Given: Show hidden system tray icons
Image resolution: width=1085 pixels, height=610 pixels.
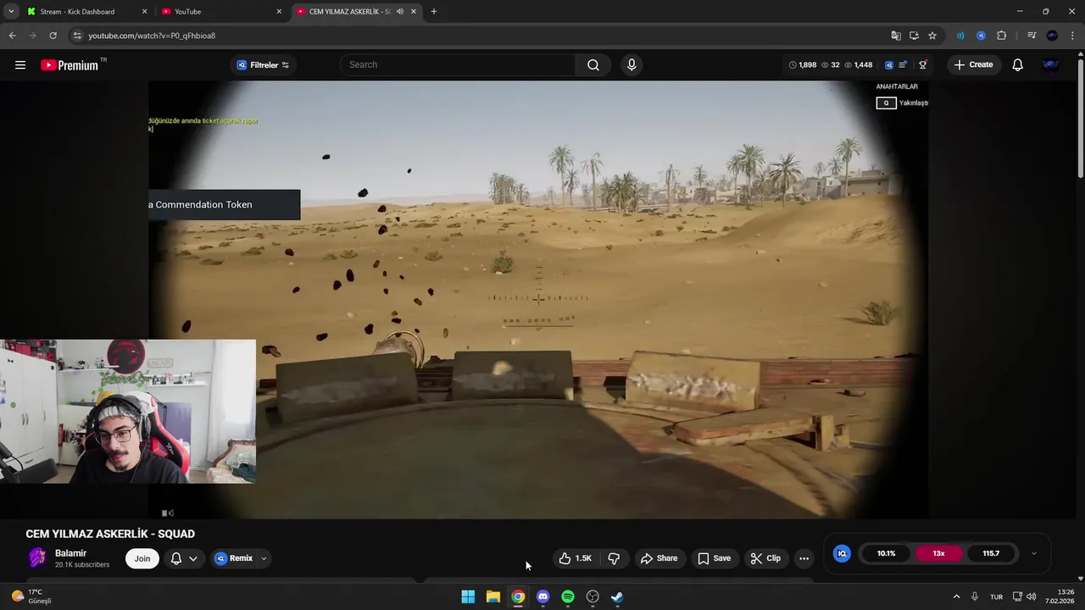Looking at the screenshot, I should [x=956, y=596].
